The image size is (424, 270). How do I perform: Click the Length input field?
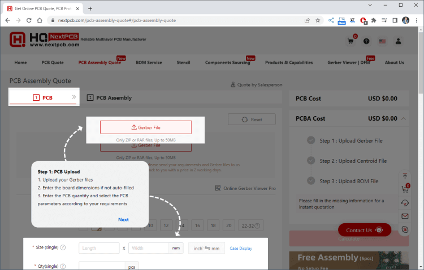[x=99, y=248]
